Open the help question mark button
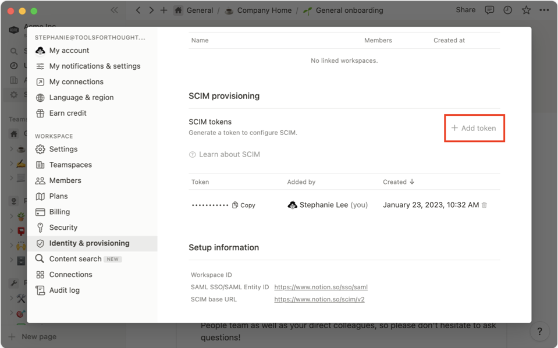Screen dimensions: 558x348 (539, 332)
